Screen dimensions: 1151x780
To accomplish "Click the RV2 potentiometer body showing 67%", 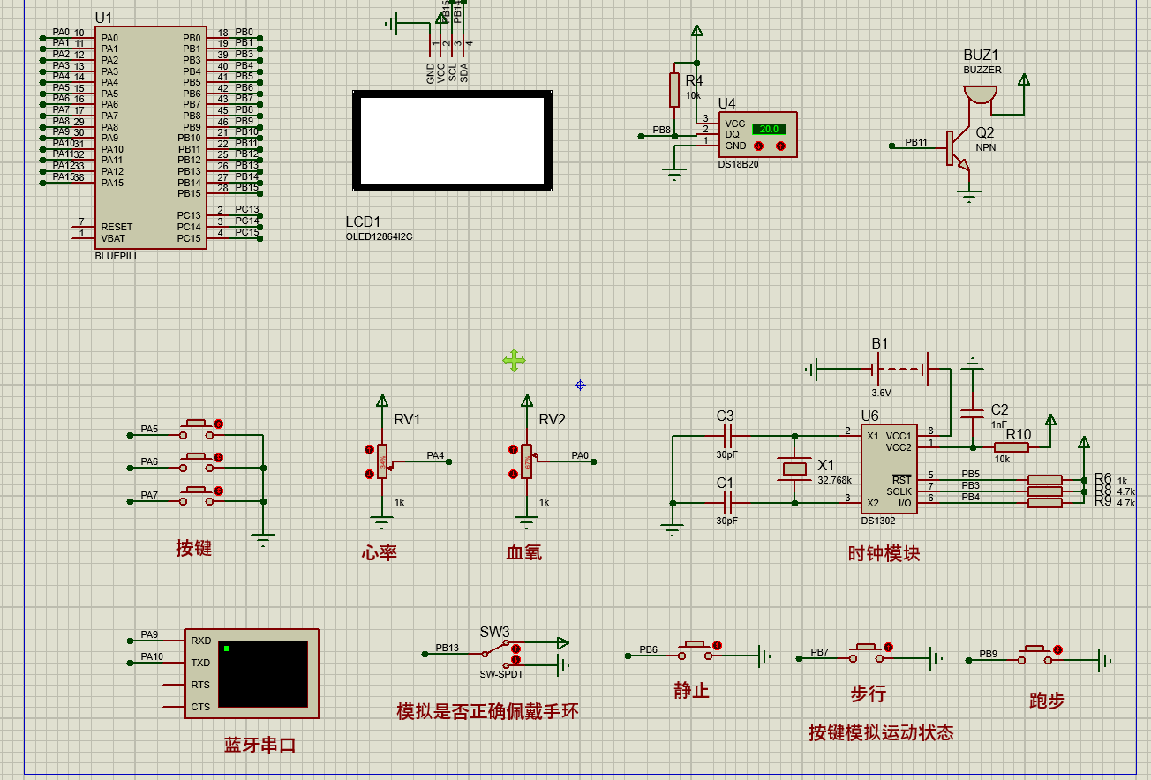I will [527, 461].
